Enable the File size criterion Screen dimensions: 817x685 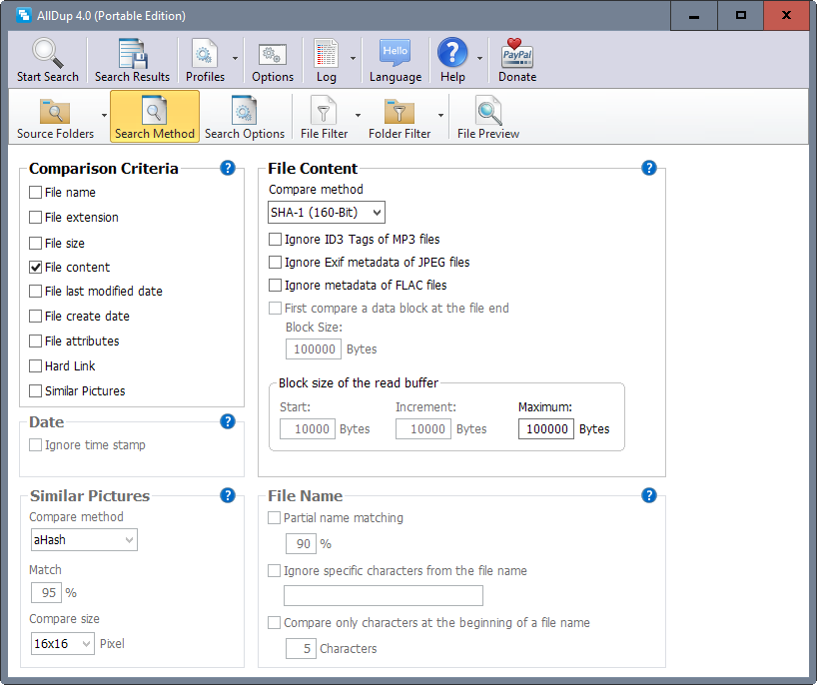tap(35, 244)
